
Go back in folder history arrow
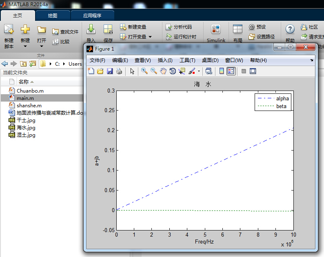[4, 64]
